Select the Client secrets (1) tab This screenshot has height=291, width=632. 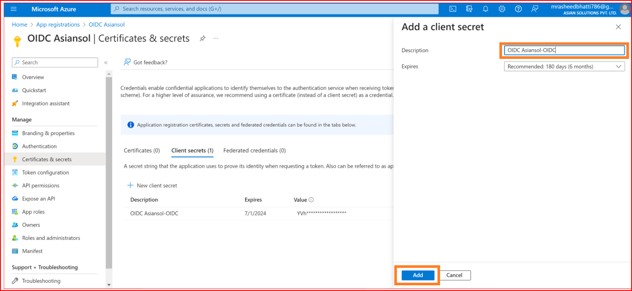point(192,151)
